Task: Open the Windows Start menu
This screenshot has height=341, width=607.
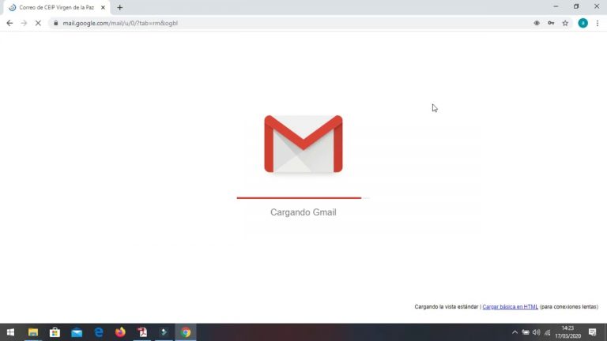Action: (10, 332)
